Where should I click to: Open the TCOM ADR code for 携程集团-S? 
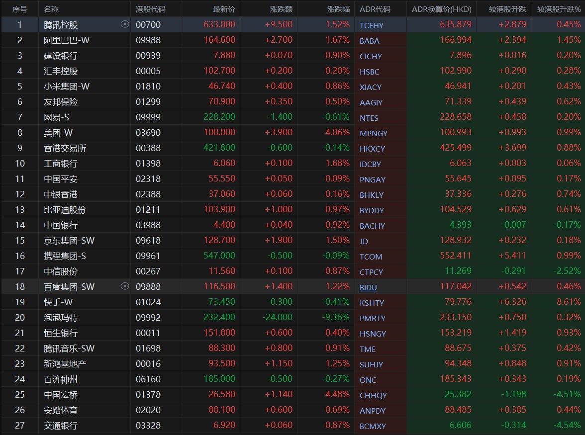[371, 257]
